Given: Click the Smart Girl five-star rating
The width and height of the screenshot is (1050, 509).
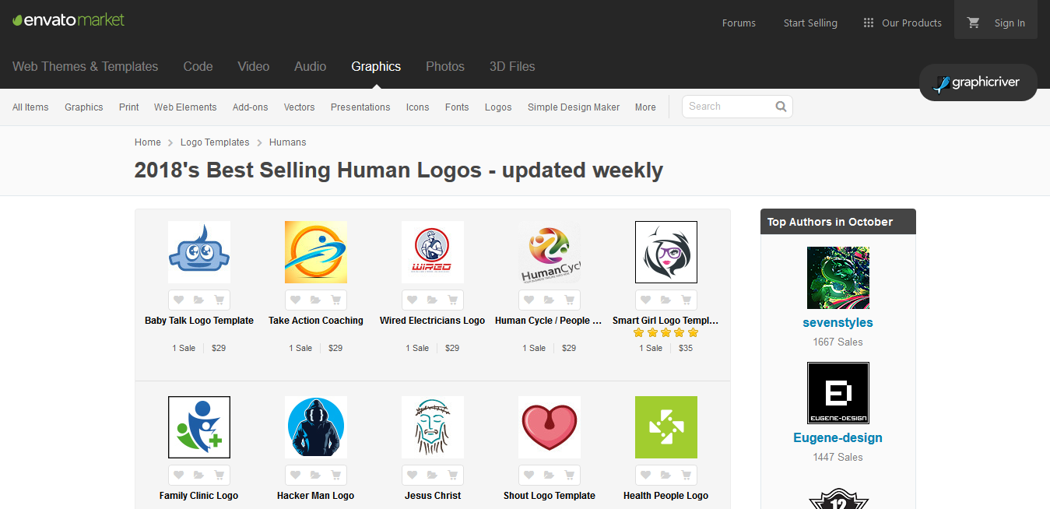Looking at the screenshot, I should (666, 332).
